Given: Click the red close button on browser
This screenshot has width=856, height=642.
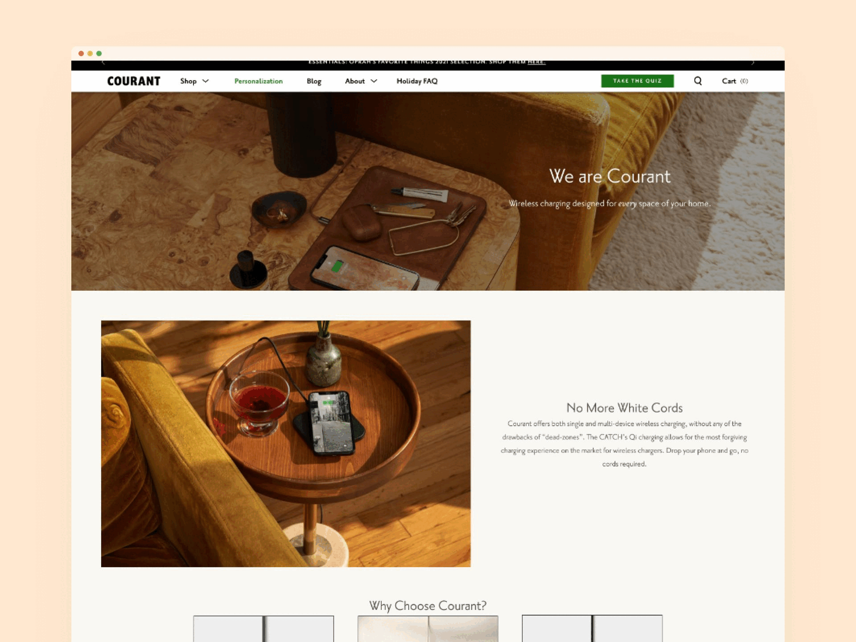Looking at the screenshot, I should coord(81,53).
